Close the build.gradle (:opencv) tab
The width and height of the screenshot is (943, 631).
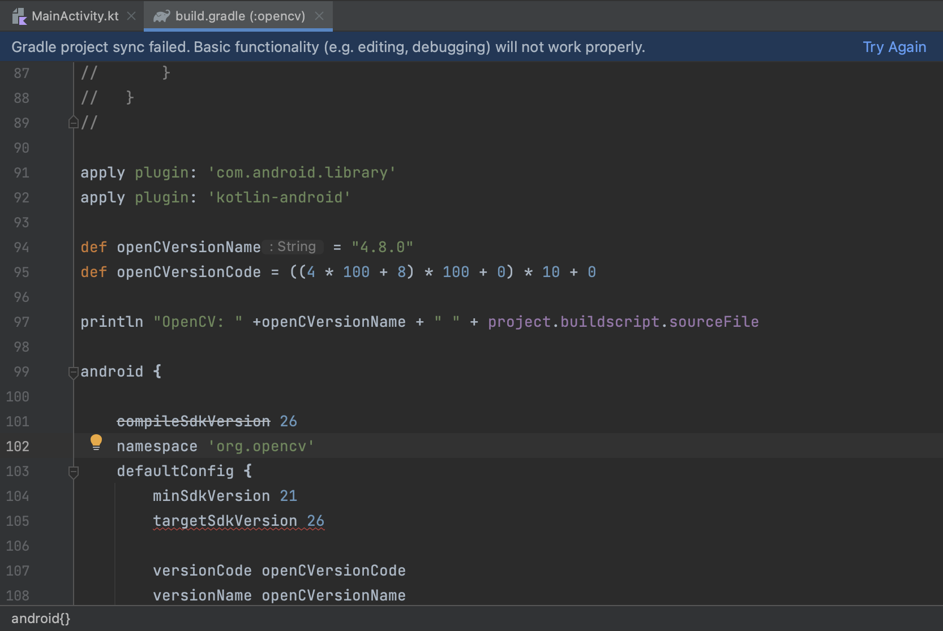[x=319, y=16]
